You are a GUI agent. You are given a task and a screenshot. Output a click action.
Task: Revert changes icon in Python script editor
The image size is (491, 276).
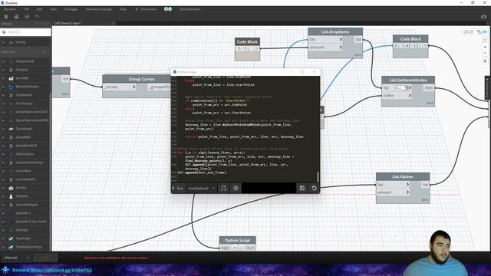[314, 188]
